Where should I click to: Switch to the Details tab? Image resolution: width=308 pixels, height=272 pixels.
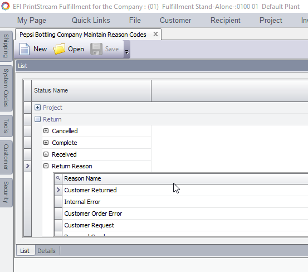(x=46, y=251)
